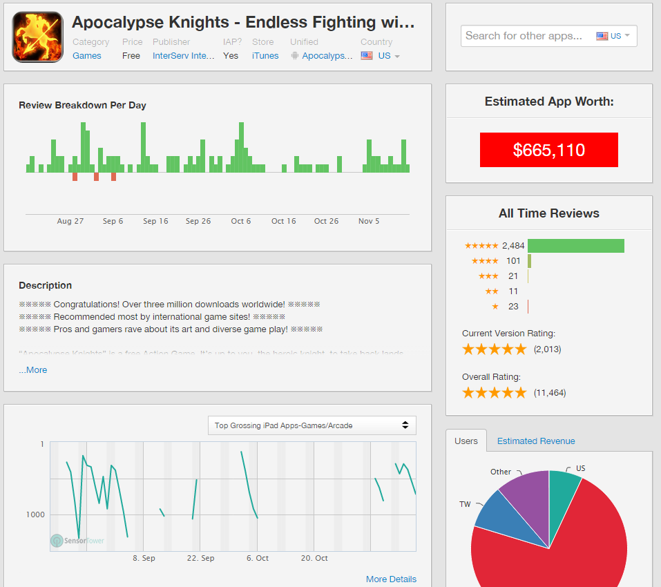Screen dimensions: 661x587
Task: Click the 20. Oct ranking chart label
Action: click(314, 558)
